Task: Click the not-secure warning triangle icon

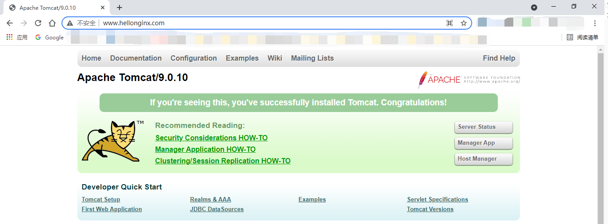Action: 70,23
